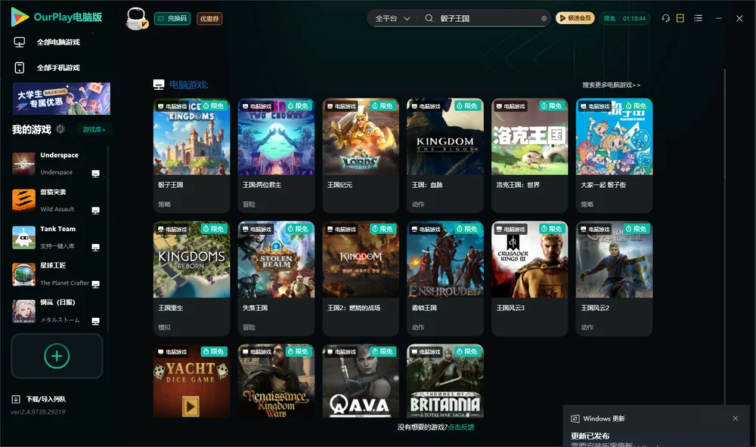Click the 兑换码 redeem code button
The width and height of the screenshot is (756, 447).
(x=172, y=18)
